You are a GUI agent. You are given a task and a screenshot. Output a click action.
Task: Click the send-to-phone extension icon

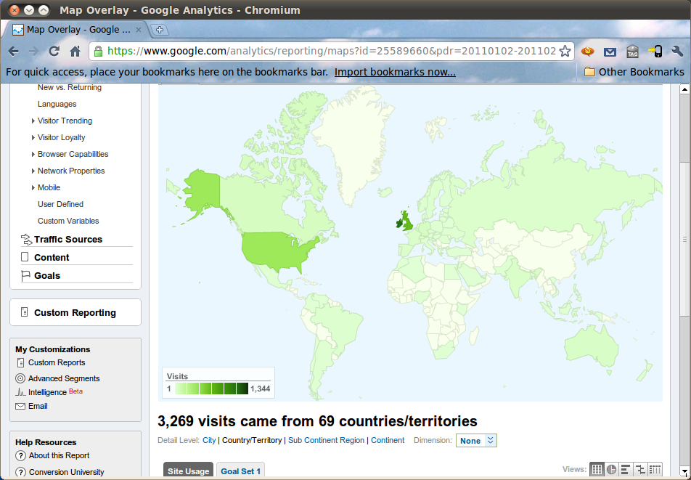click(655, 51)
